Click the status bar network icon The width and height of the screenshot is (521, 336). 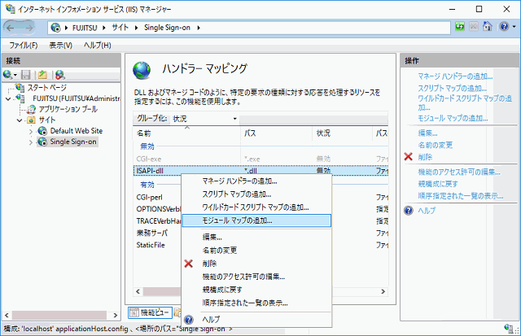coord(508,329)
